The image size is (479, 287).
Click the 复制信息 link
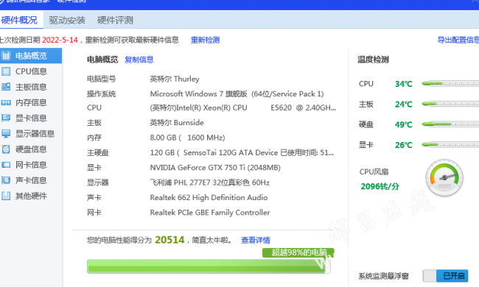click(x=139, y=60)
